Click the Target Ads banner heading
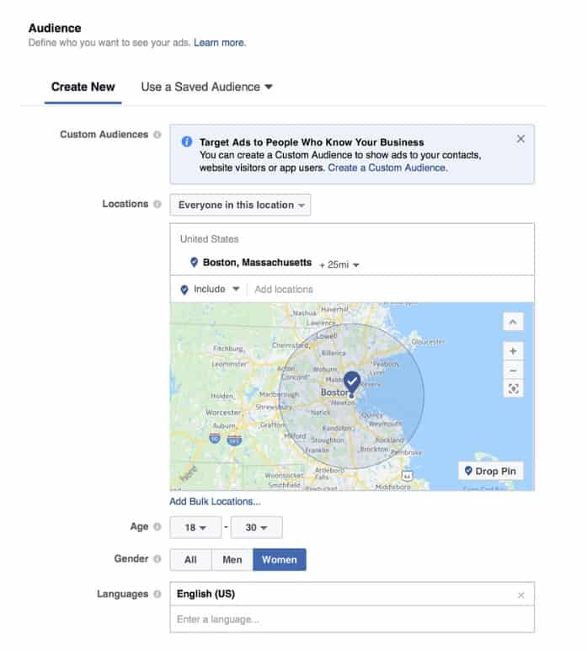 click(x=312, y=142)
